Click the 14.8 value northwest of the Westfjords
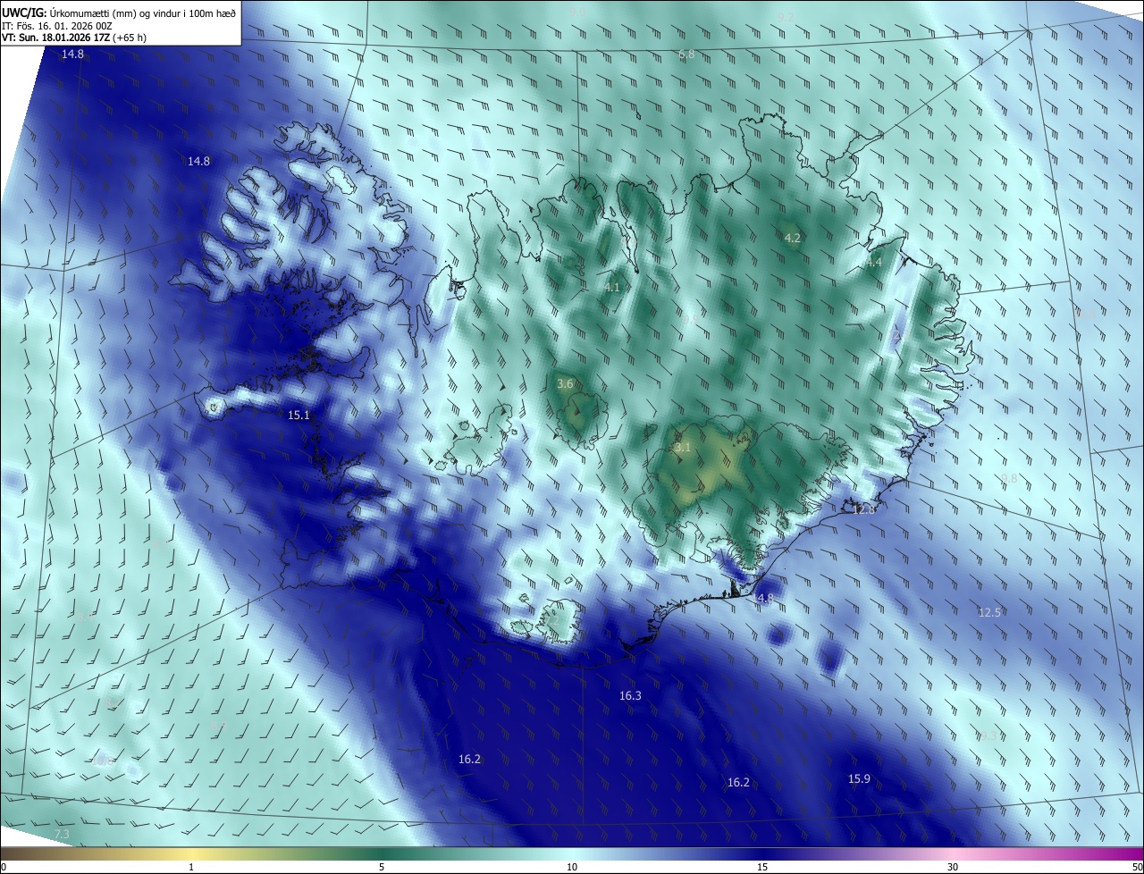 pyautogui.click(x=198, y=161)
